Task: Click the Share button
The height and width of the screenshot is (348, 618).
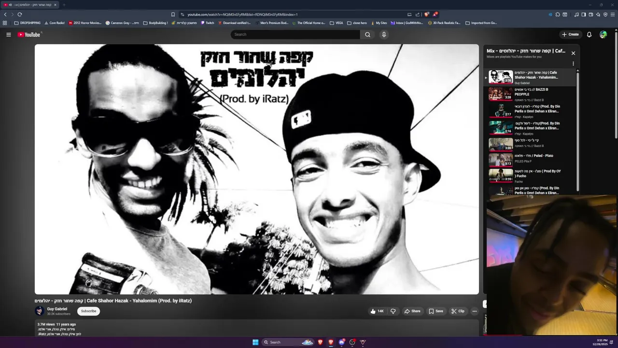Action: point(412,311)
